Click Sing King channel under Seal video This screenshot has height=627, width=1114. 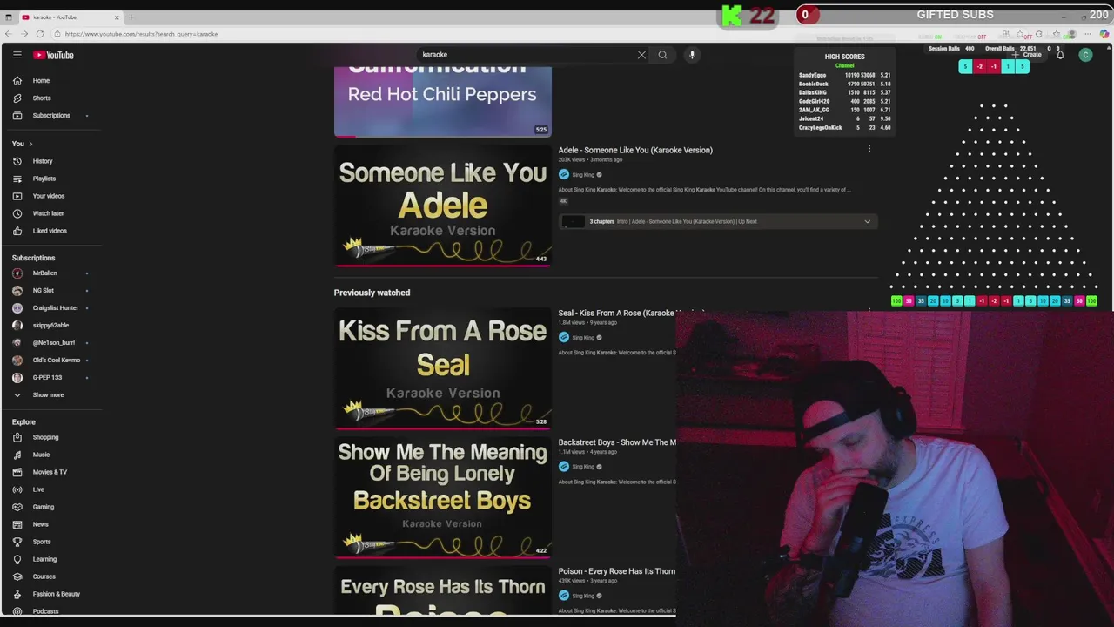pyautogui.click(x=583, y=338)
